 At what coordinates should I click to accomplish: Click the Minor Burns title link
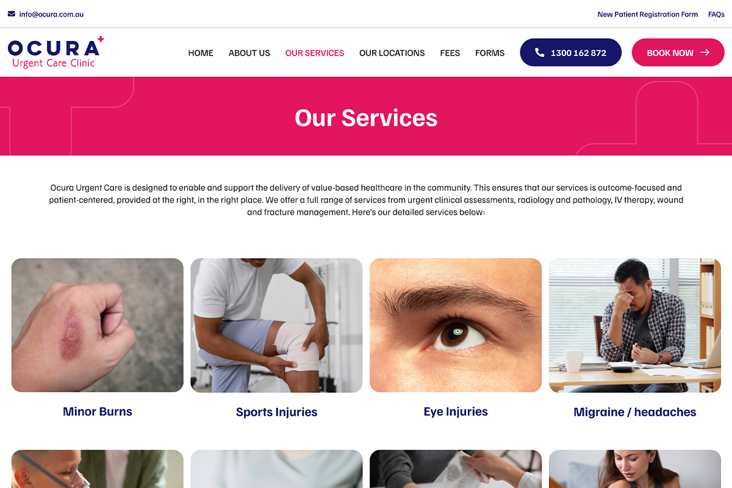click(x=98, y=412)
